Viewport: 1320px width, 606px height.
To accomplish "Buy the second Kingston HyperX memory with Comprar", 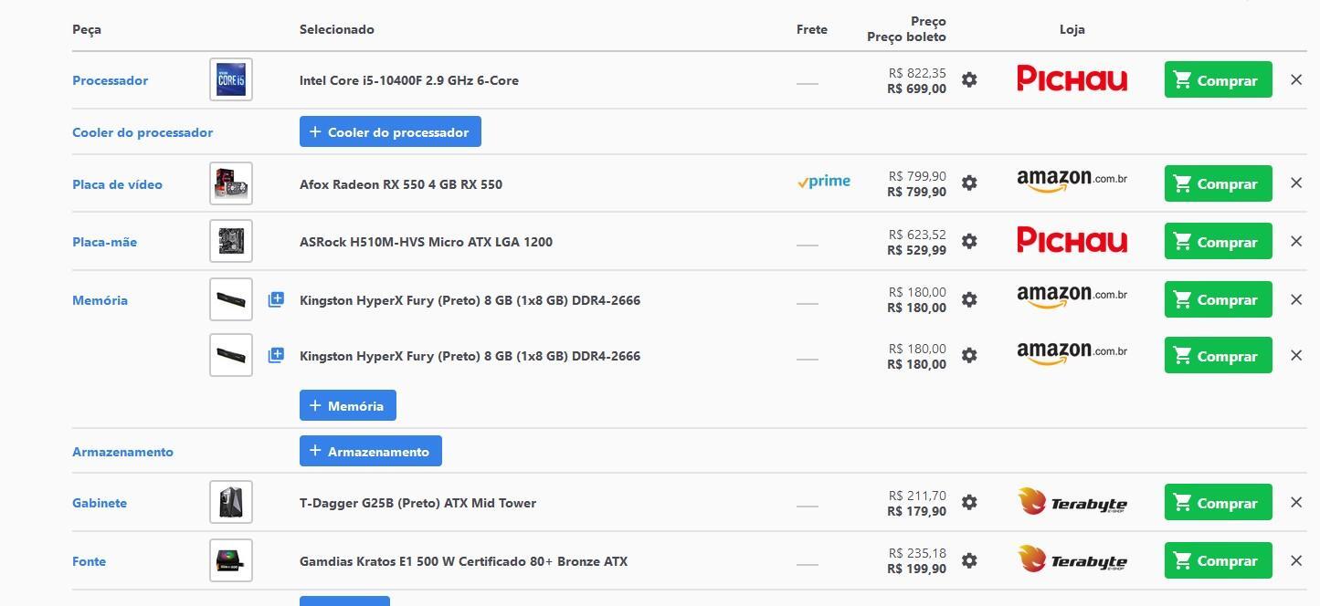I will pyautogui.click(x=1218, y=356).
